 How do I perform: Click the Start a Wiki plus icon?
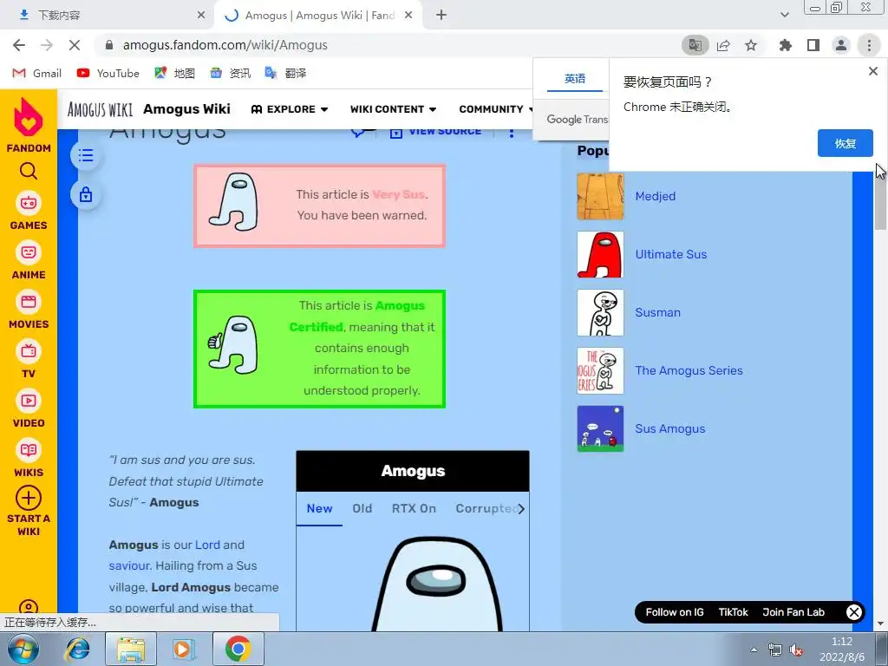[x=29, y=499]
